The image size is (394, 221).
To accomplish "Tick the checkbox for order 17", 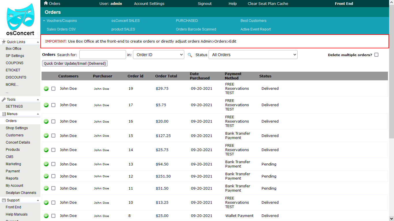I will coord(53,105).
